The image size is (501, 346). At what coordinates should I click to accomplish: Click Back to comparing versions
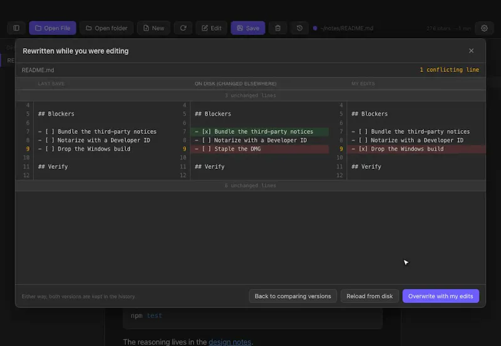(292, 296)
